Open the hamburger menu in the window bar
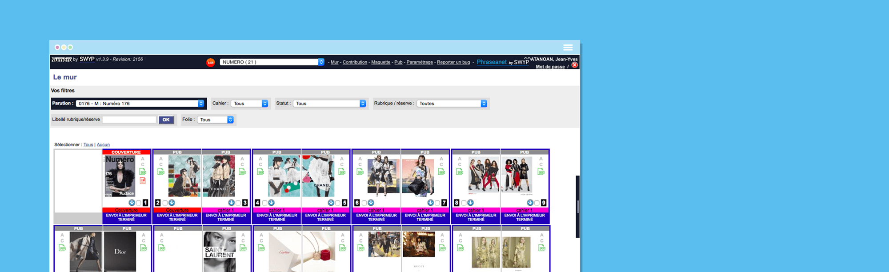The height and width of the screenshot is (272, 889). coord(568,48)
